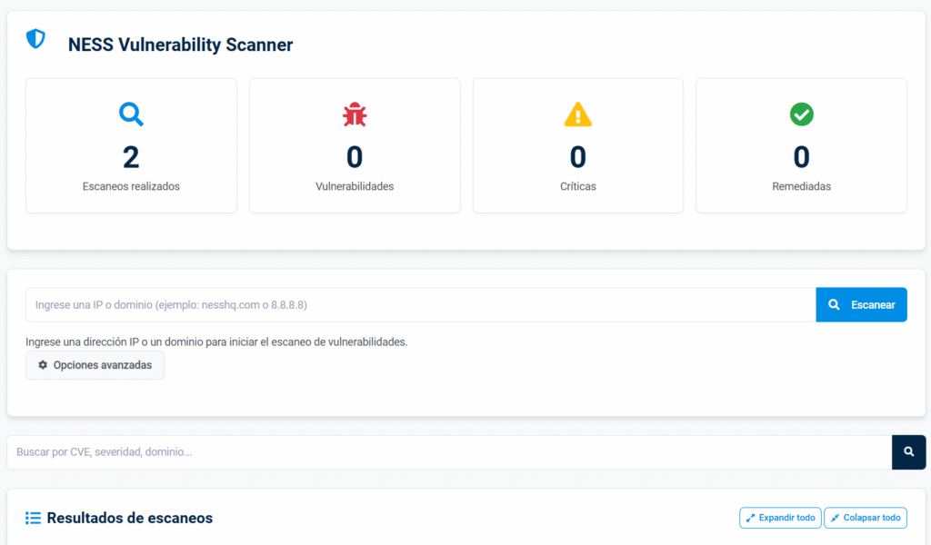Screen dimensions: 931x545
Task: Select the Remediadas card label
Action: 801,186
